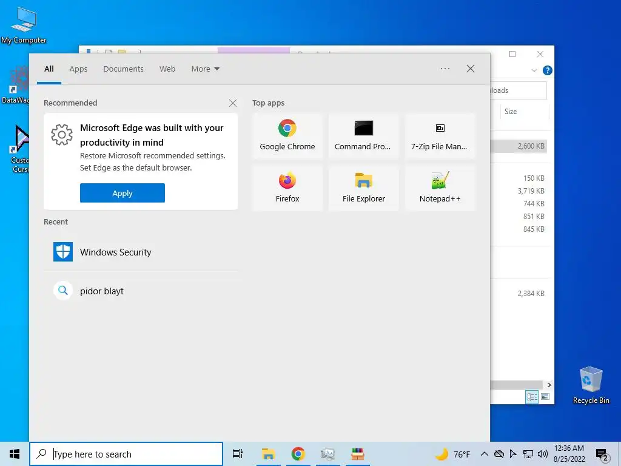
Task: Select the DataWag desktop shortcut
Action: pyautogui.click(x=15, y=85)
